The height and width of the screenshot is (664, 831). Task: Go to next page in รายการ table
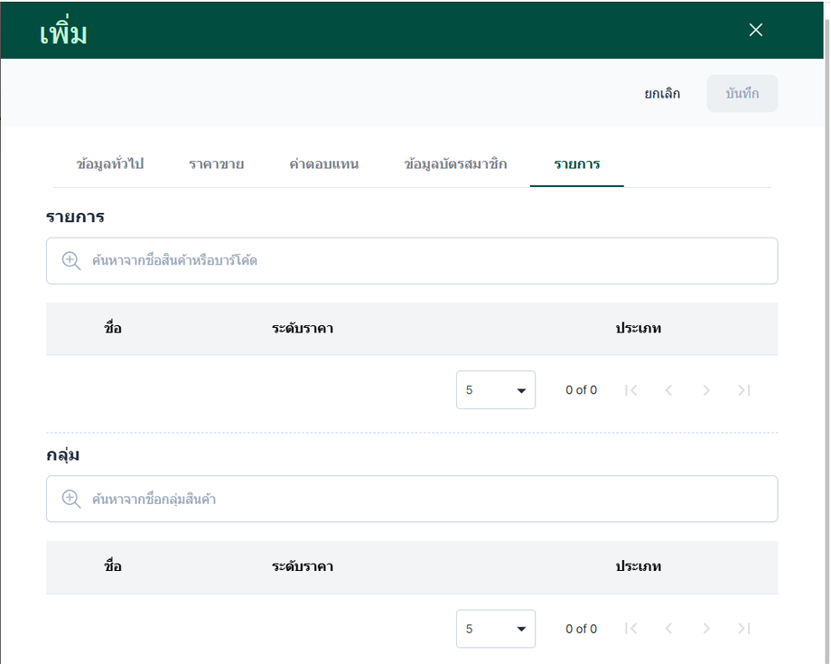coord(706,390)
